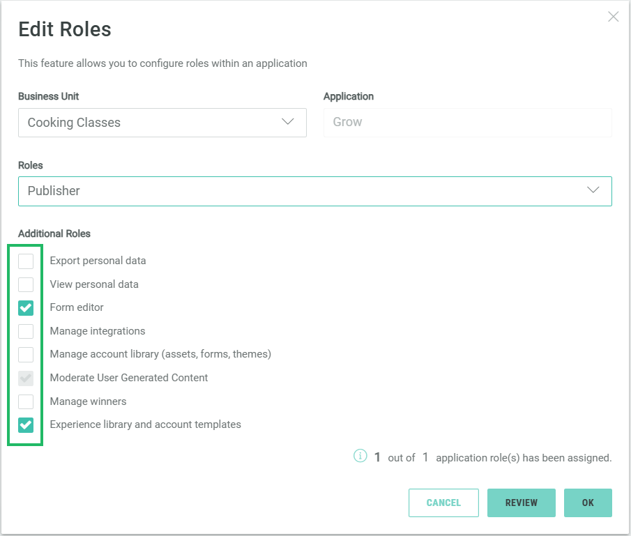The width and height of the screenshot is (631, 536).
Task: Check the Manage winners box
Action: [x=26, y=401]
